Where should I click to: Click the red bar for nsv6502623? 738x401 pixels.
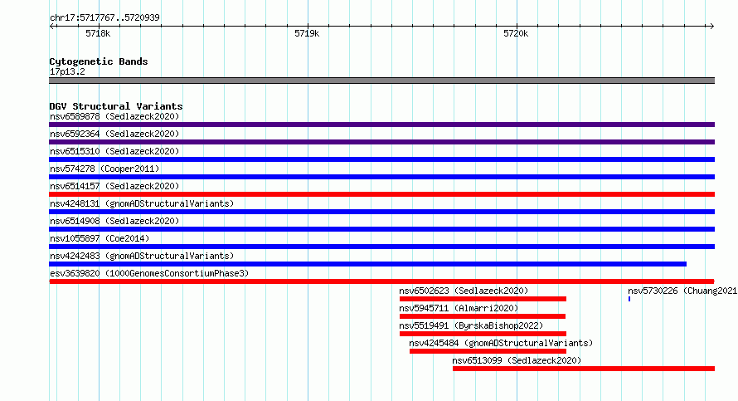tap(483, 299)
